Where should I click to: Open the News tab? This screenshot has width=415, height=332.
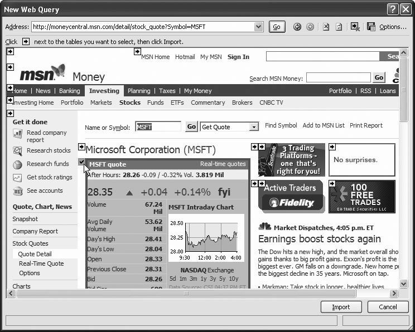pos(43,91)
